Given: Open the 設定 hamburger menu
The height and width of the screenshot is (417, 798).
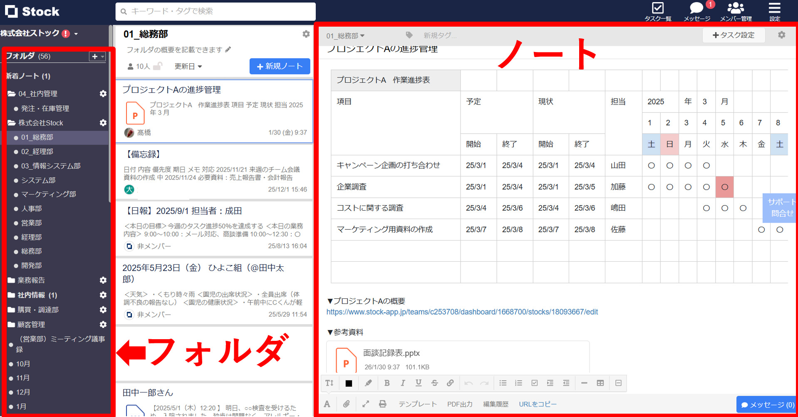Looking at the screenshot, I should click(x=775, y=9).
